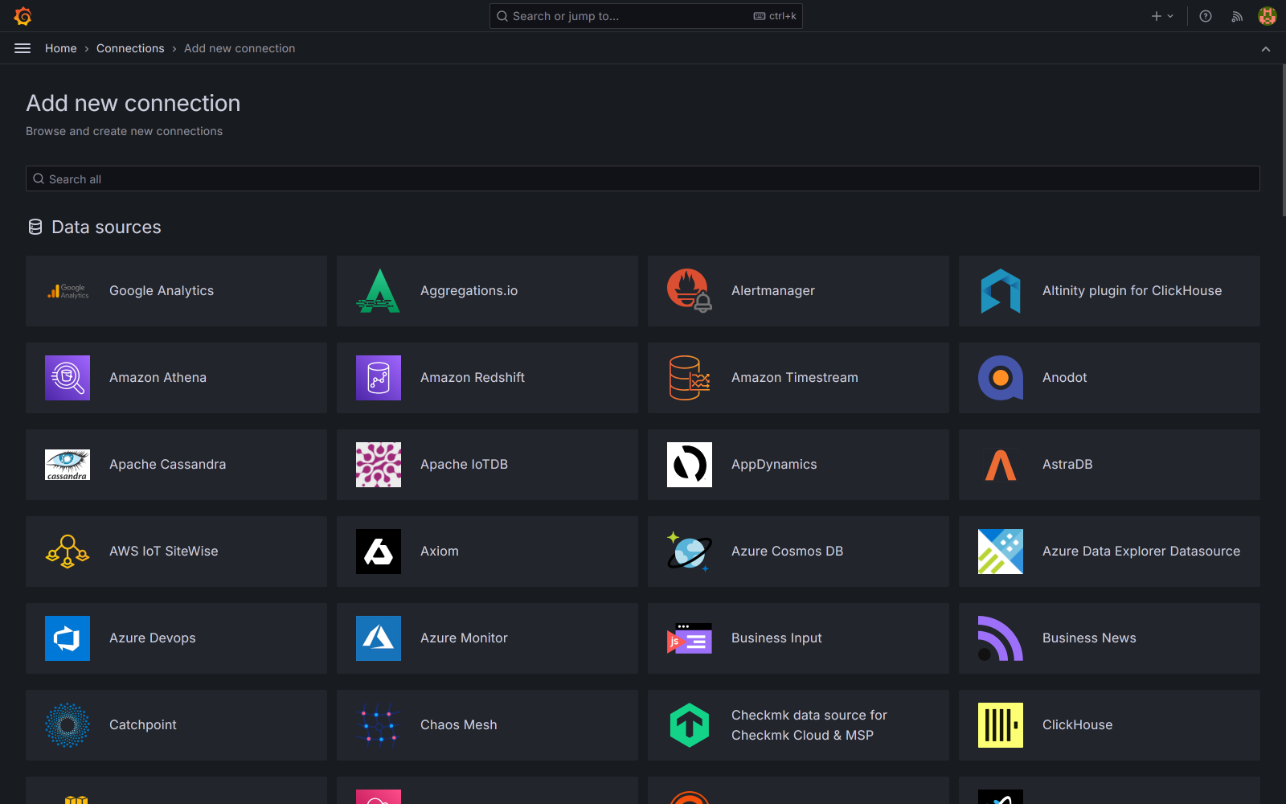The height and width of the screenshot is (804, 1286).
Task: Select the Azure Devops label
Action: coord(153,638)
